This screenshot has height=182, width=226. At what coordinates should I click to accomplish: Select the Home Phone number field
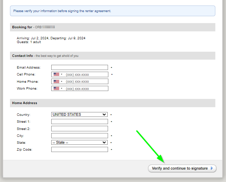tap(86, 82)
